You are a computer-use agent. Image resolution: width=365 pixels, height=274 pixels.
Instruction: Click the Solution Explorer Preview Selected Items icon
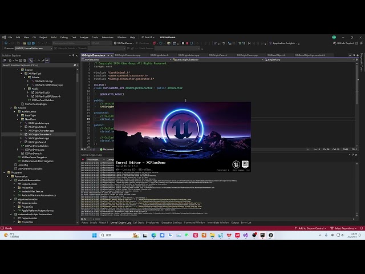pos(47,61)
